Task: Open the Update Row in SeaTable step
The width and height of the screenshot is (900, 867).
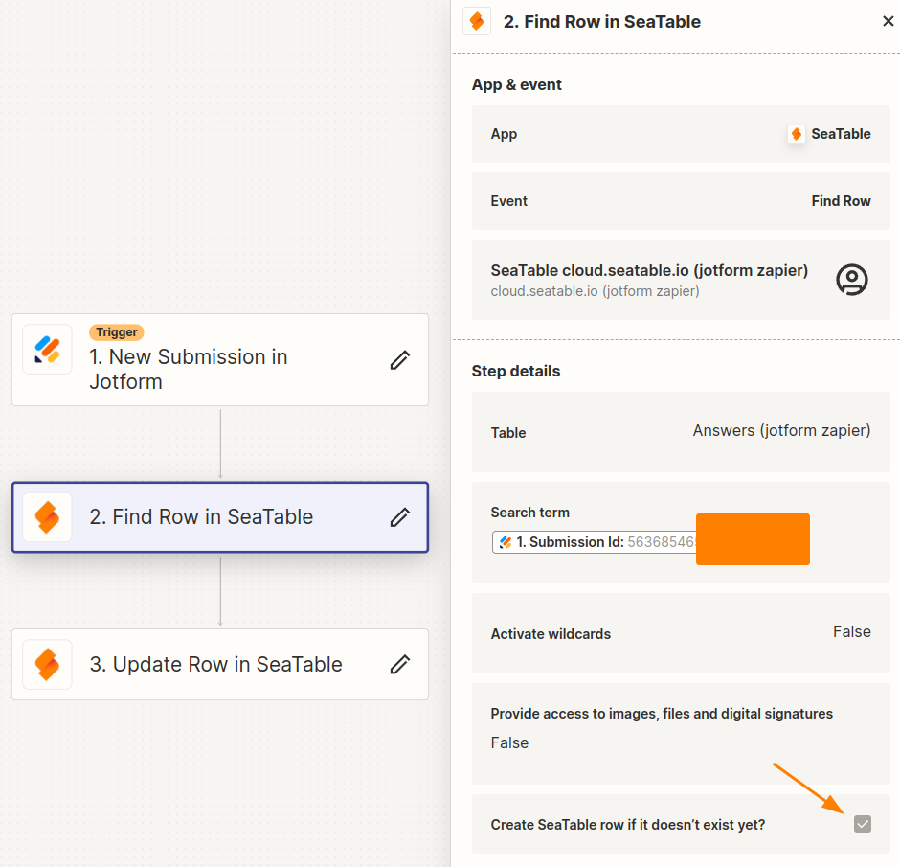Action: coord(220,664)
